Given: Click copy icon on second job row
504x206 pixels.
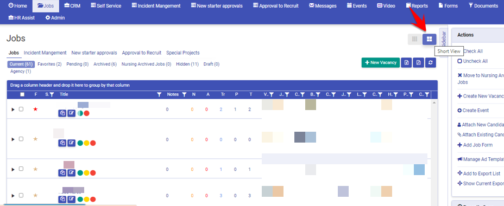Looking at the screenshot, I should click(62, 143).
